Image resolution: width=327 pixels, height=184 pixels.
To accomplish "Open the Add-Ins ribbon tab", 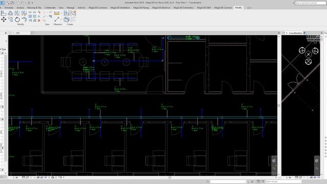I will click(81, 8).
